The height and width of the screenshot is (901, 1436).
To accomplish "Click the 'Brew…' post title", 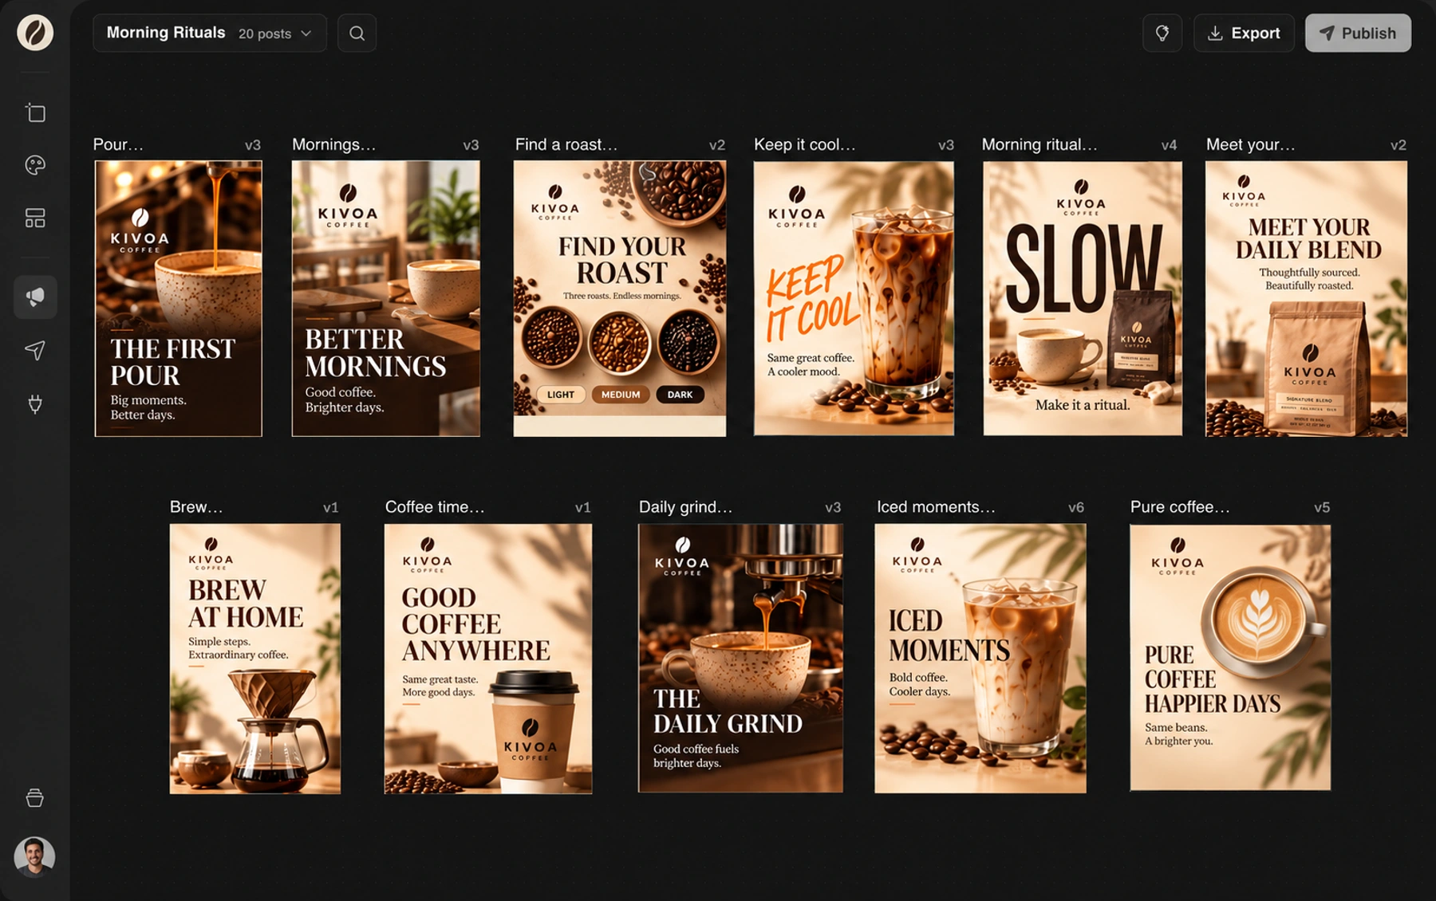I will (196, 506).
